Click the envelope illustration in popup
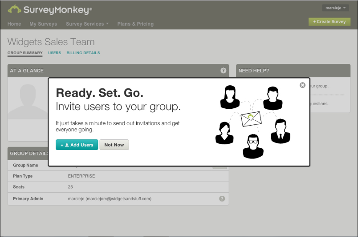 point(251,119)
